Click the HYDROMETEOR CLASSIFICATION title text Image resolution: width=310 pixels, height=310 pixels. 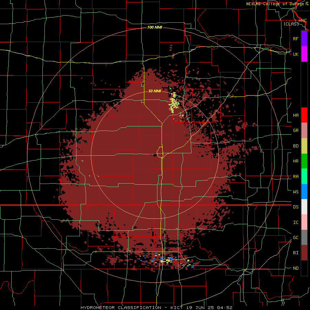click(121, 308)
